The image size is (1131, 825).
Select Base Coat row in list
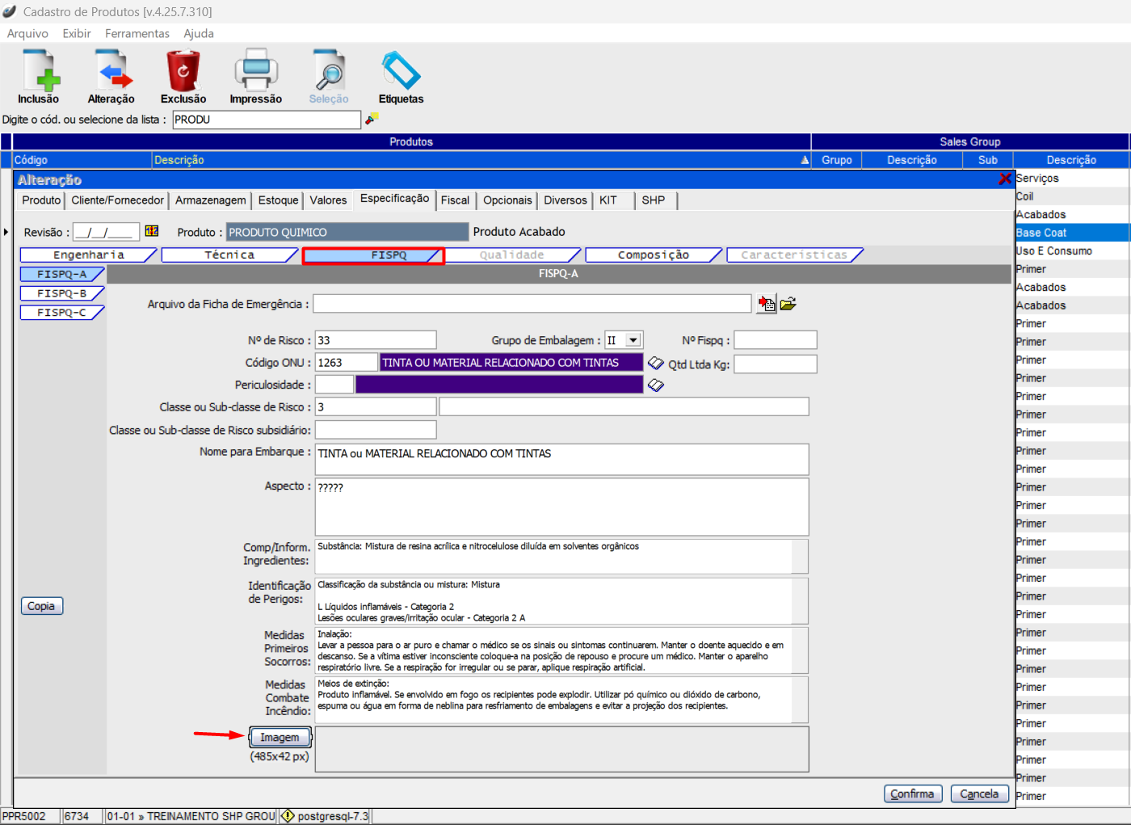click(1071, 233)
